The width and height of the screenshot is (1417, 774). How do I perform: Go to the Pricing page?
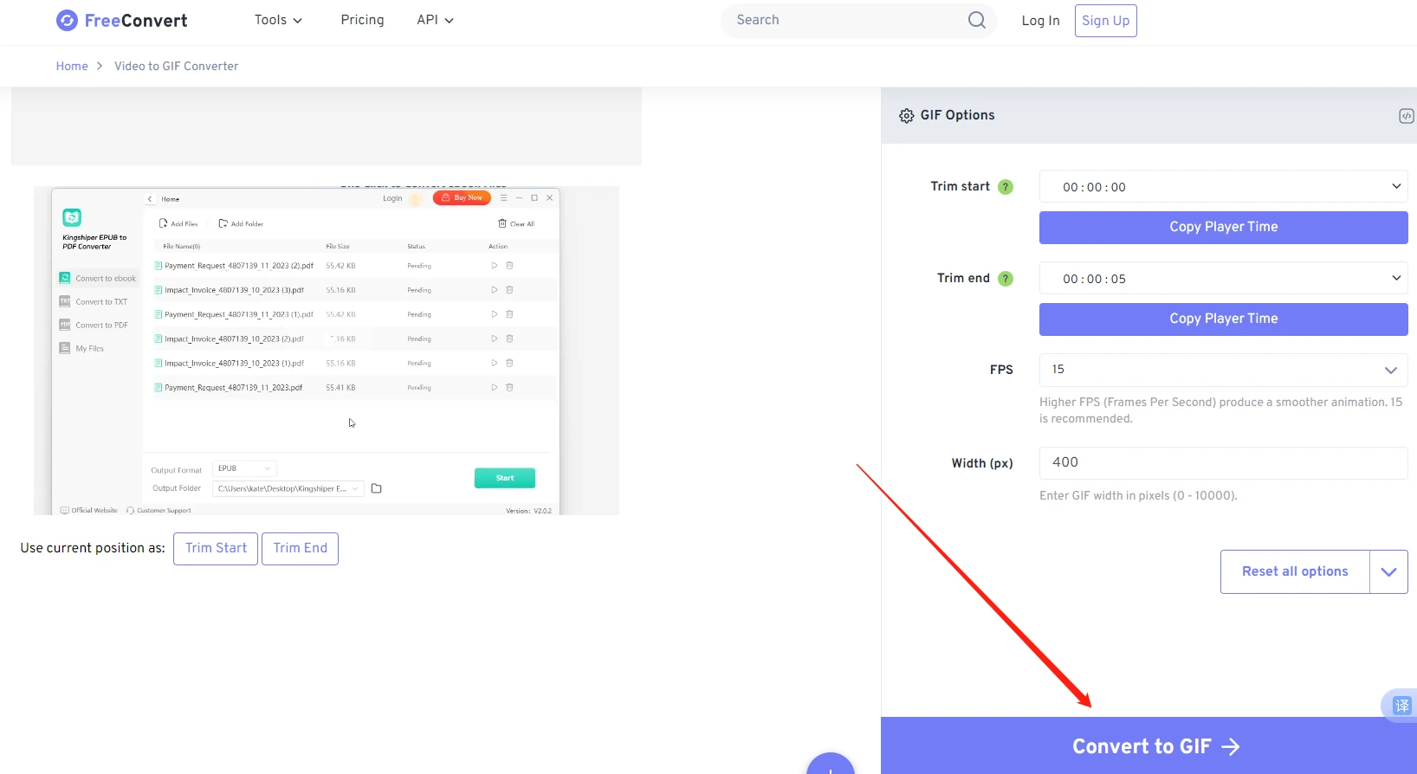[x=362, y=20]
